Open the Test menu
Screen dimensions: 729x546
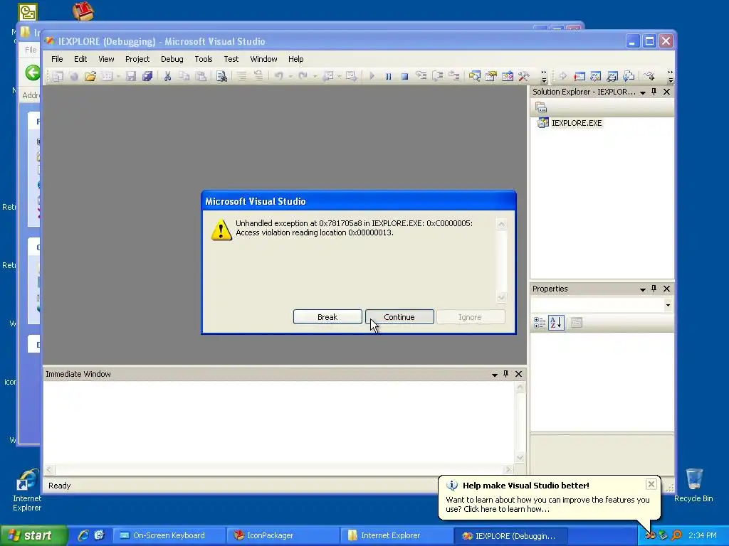[231, 59]
